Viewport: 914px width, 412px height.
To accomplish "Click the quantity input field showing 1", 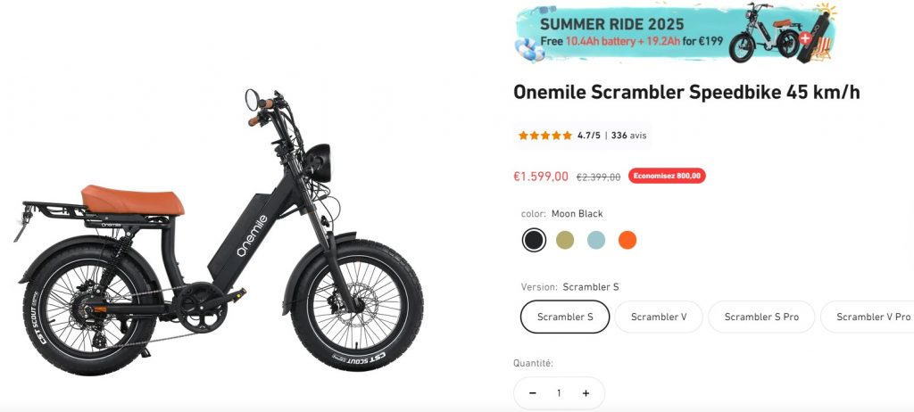I will click(x=559, y=393).
